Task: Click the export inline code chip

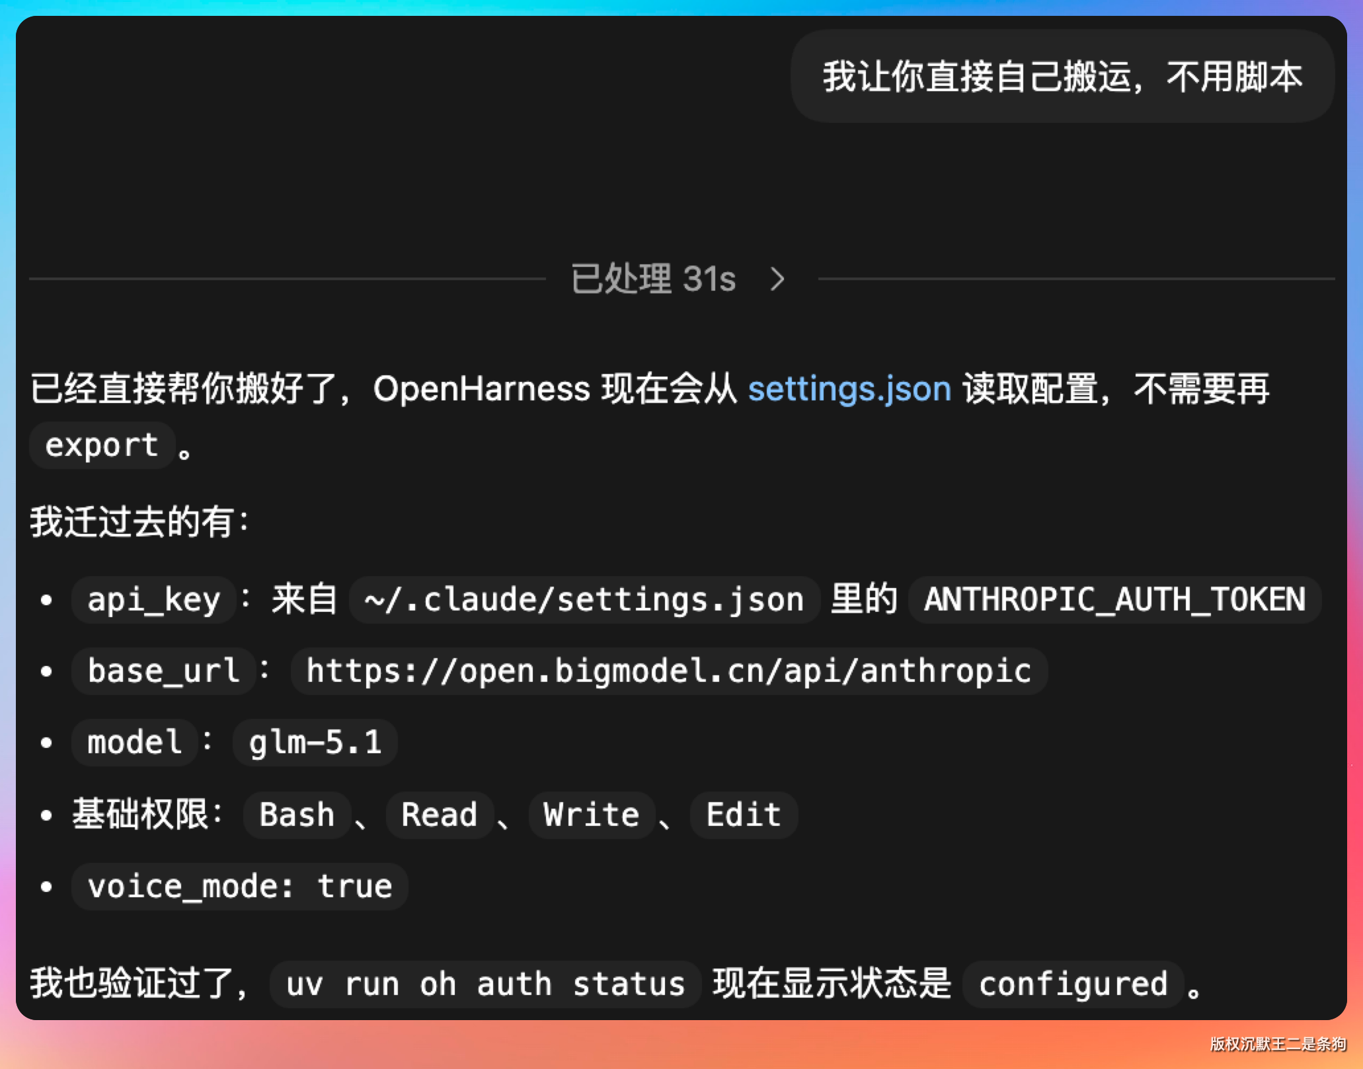Action: [x=102, y=445]
